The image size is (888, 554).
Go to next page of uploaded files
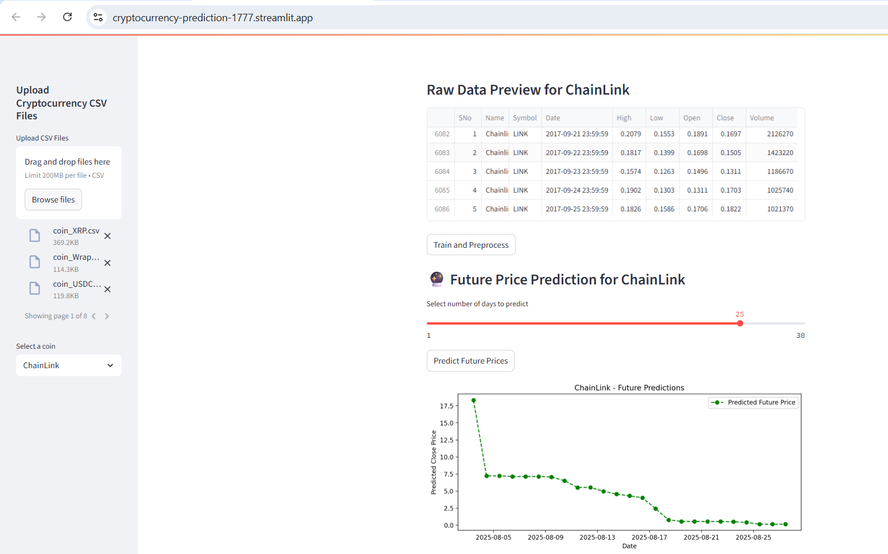107,316
